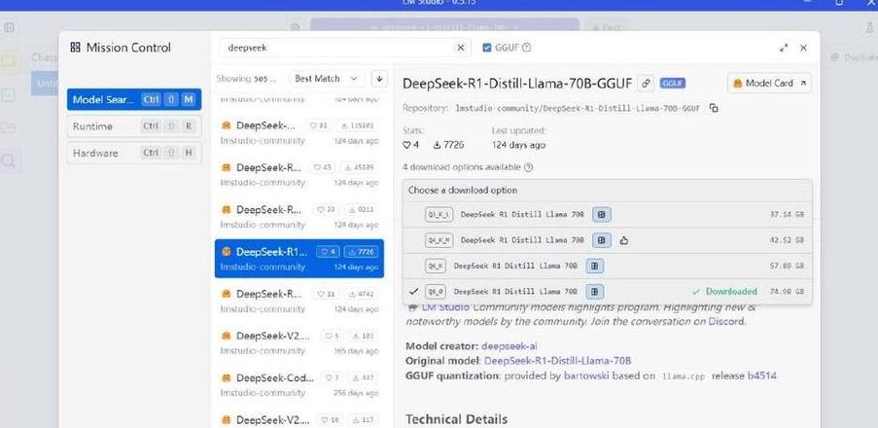Click download count 7726 on selected list entry
Image resolution: width=878 pixels, height=428 pixels.
[x=361, y=252]
